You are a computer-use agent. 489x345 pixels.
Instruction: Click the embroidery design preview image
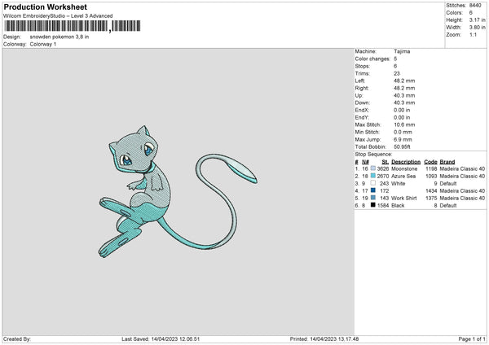[178, 192]
